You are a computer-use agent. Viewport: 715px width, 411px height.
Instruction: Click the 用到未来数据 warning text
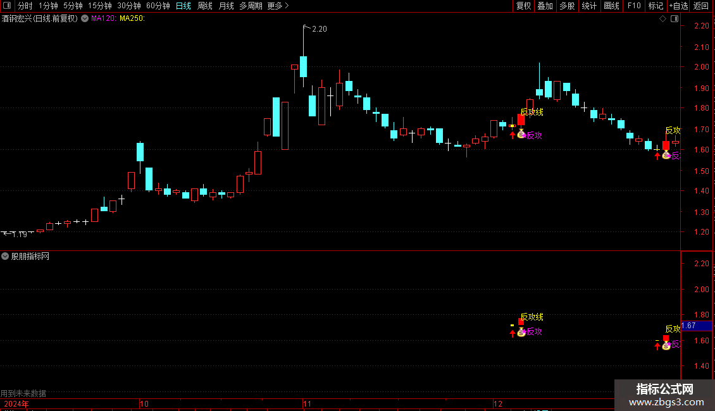23,393
